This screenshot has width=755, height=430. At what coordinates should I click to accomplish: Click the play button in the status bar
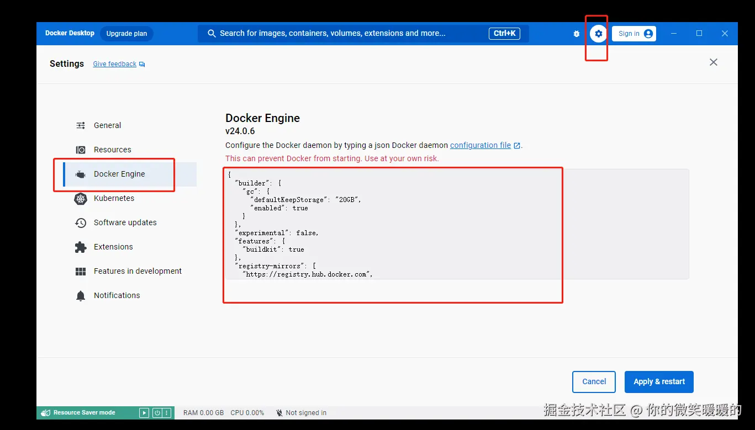144,413
